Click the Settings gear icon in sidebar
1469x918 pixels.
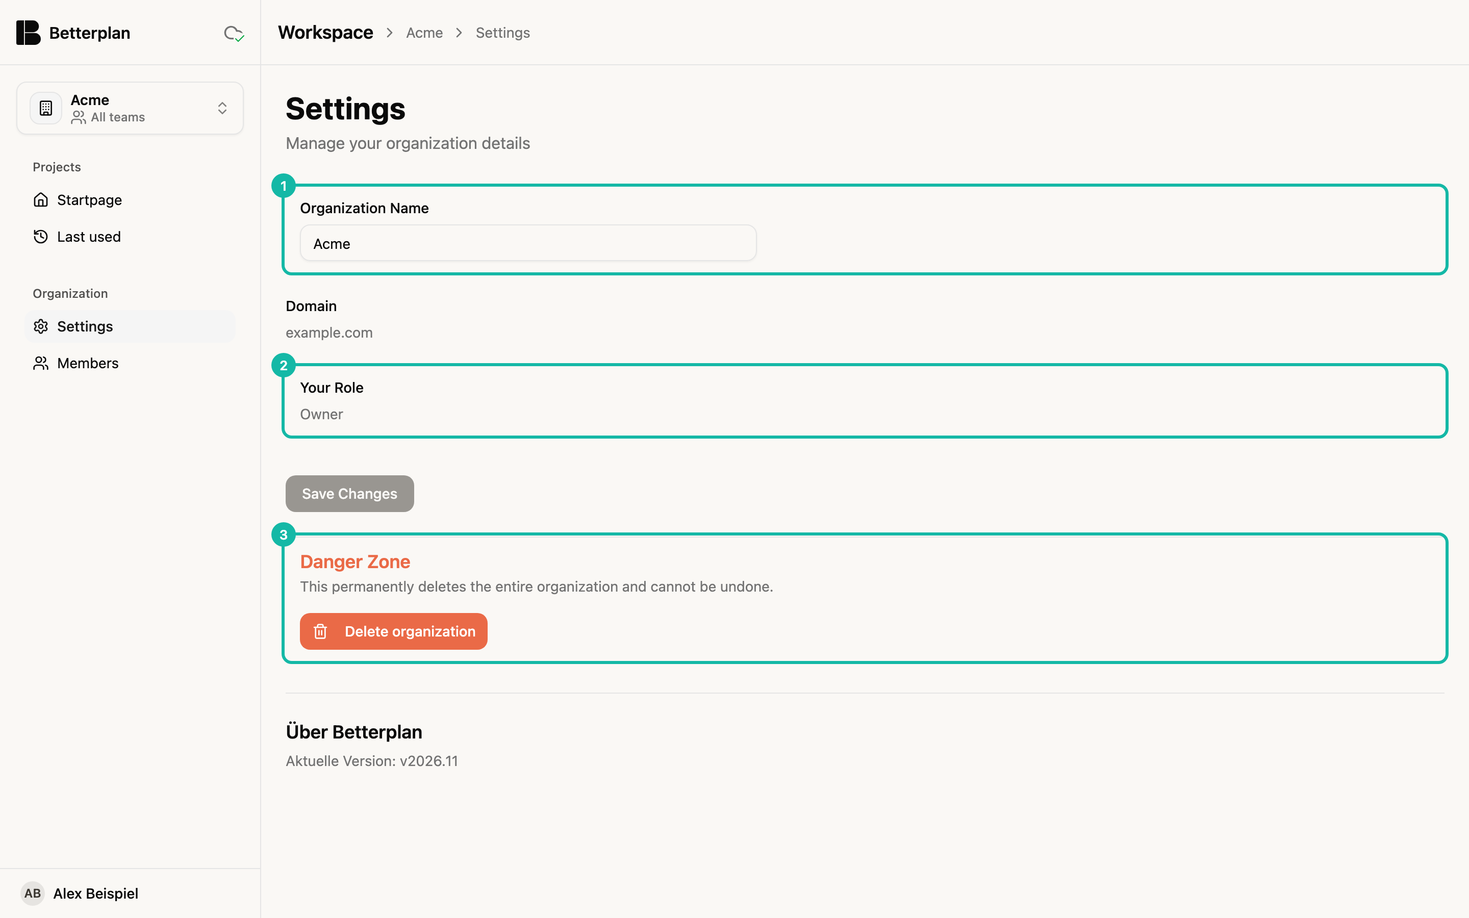click(x=41, y=326)
